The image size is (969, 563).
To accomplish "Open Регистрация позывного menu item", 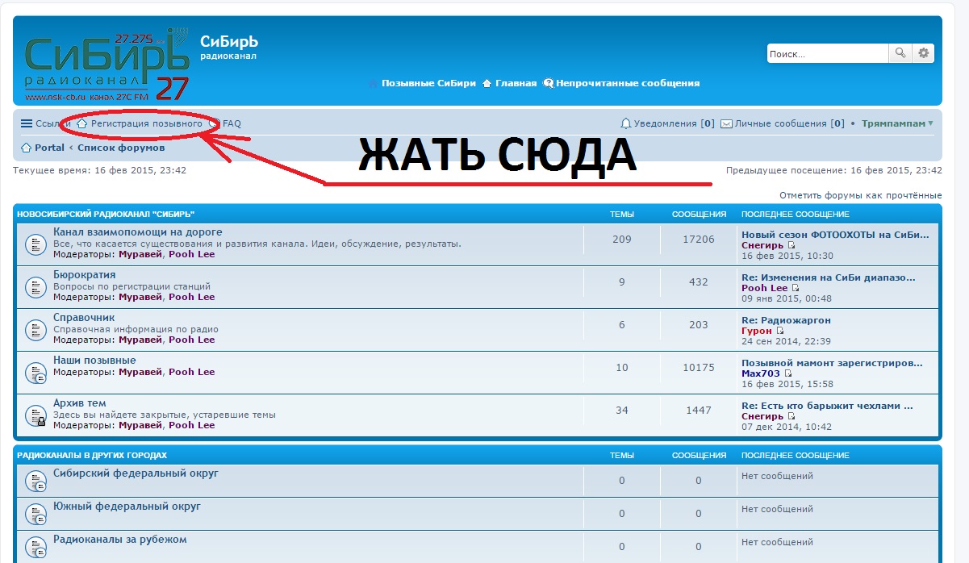I will coord(146,123).
